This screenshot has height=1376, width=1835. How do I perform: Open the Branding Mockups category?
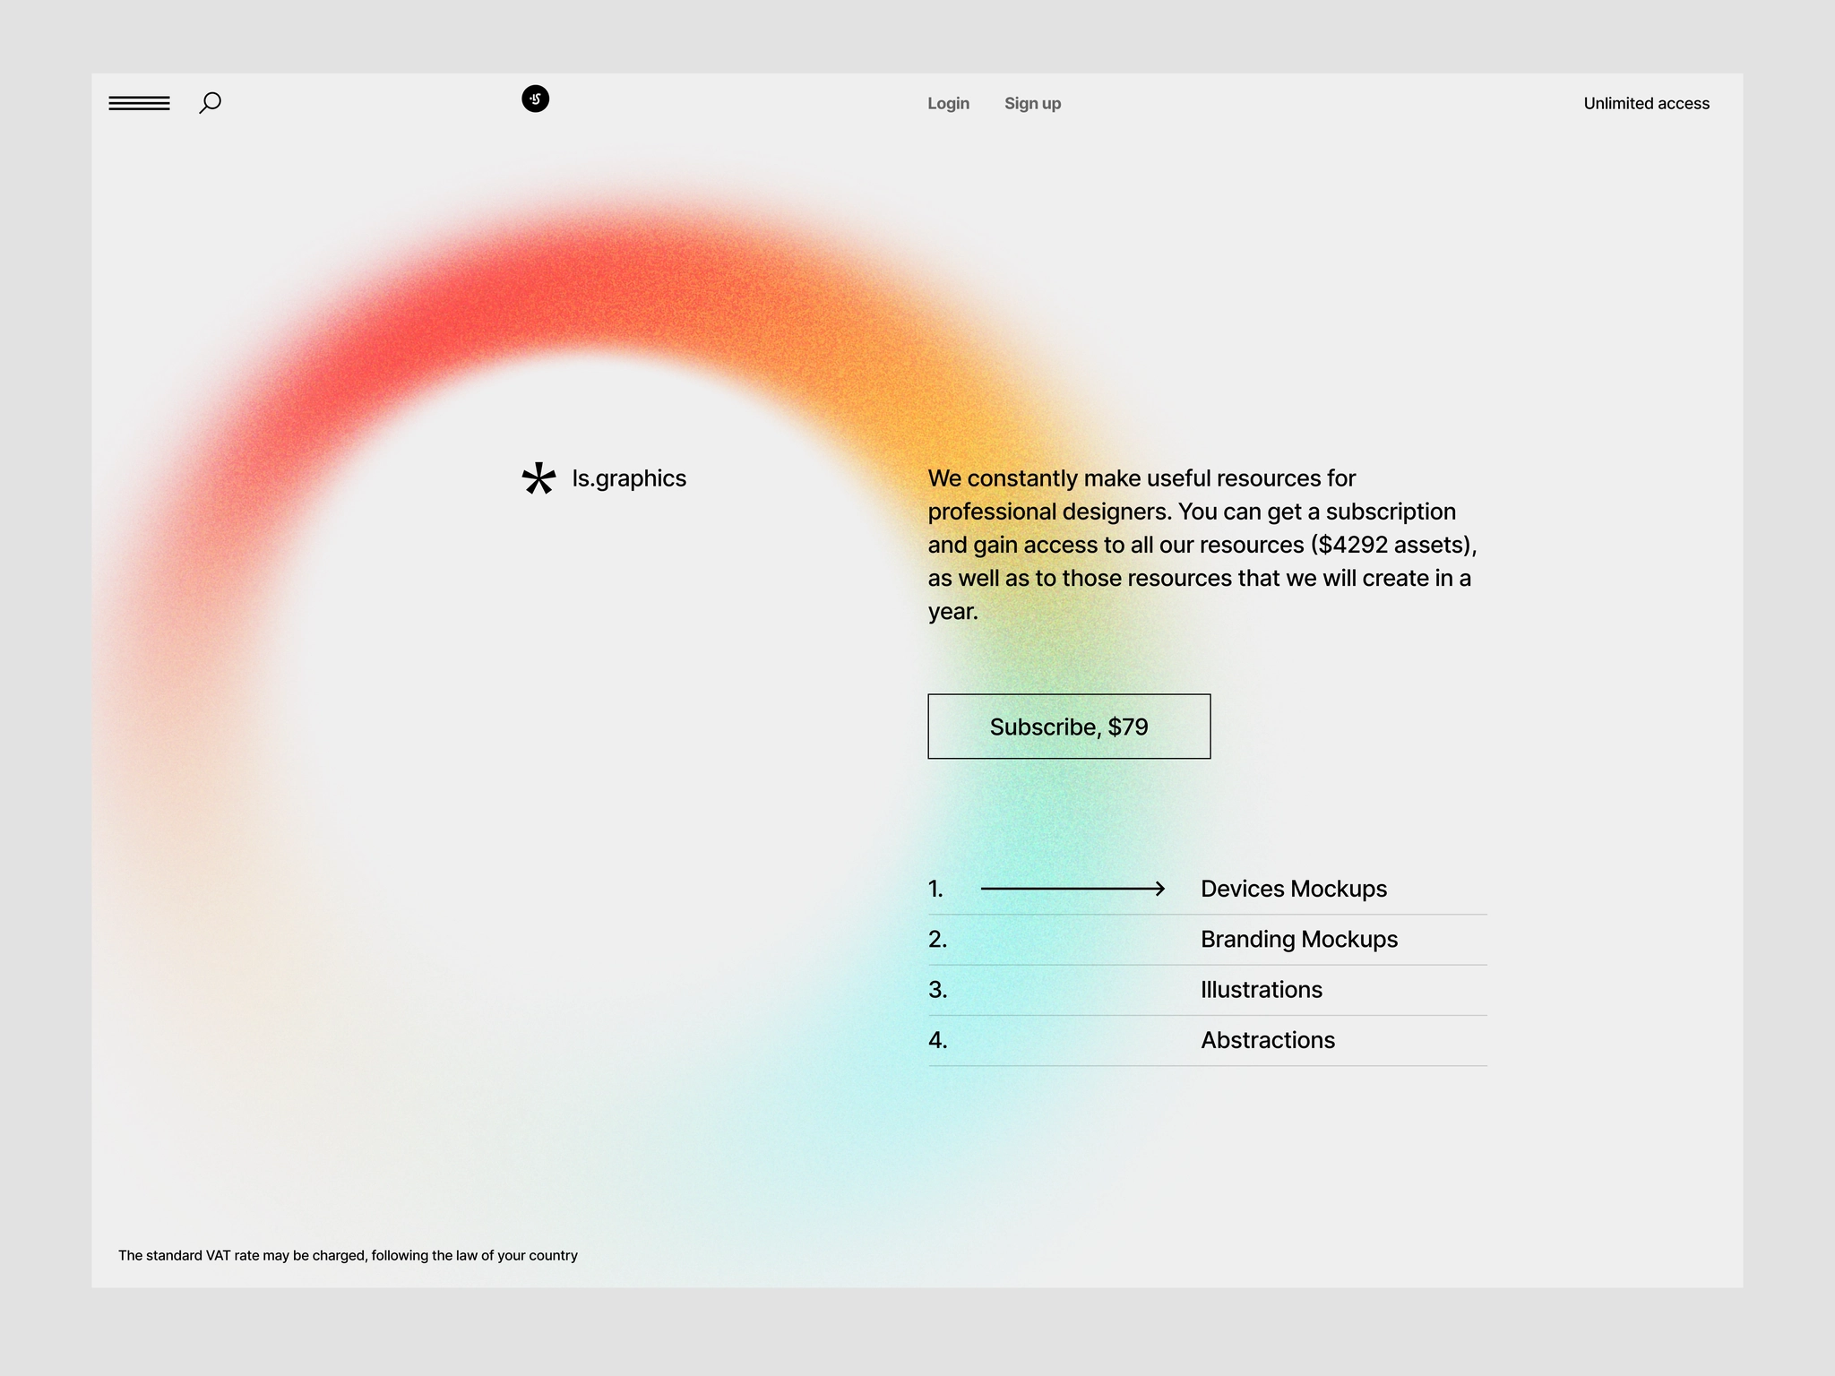click(1298, 939)
